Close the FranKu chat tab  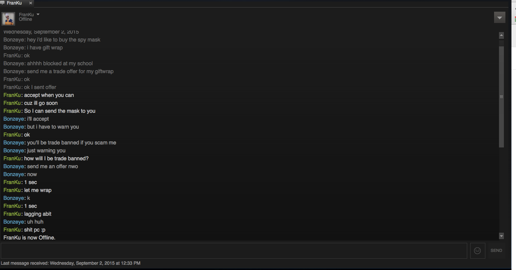(x=31, y=3)
